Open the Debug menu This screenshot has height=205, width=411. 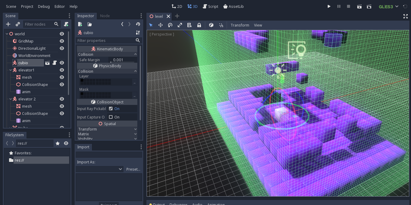44,6
